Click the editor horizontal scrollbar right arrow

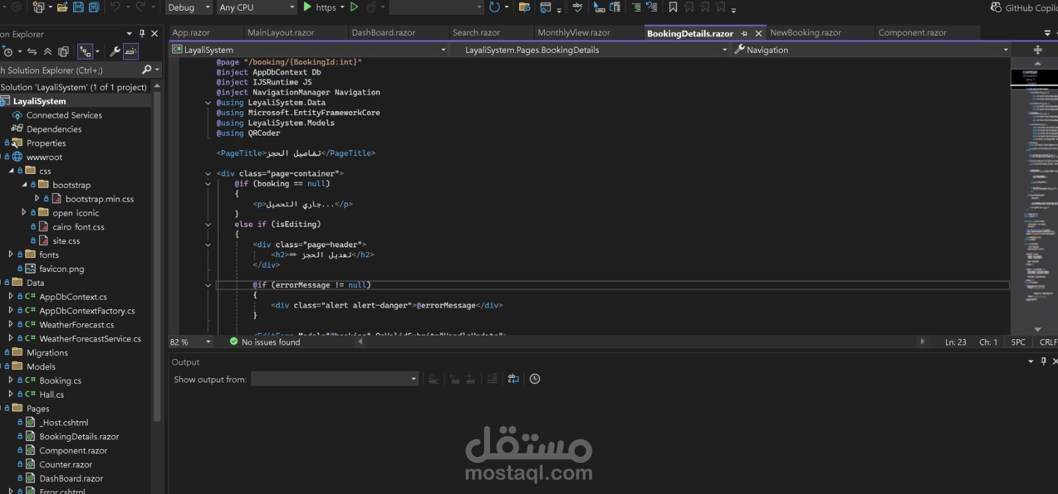click(922, 342)
